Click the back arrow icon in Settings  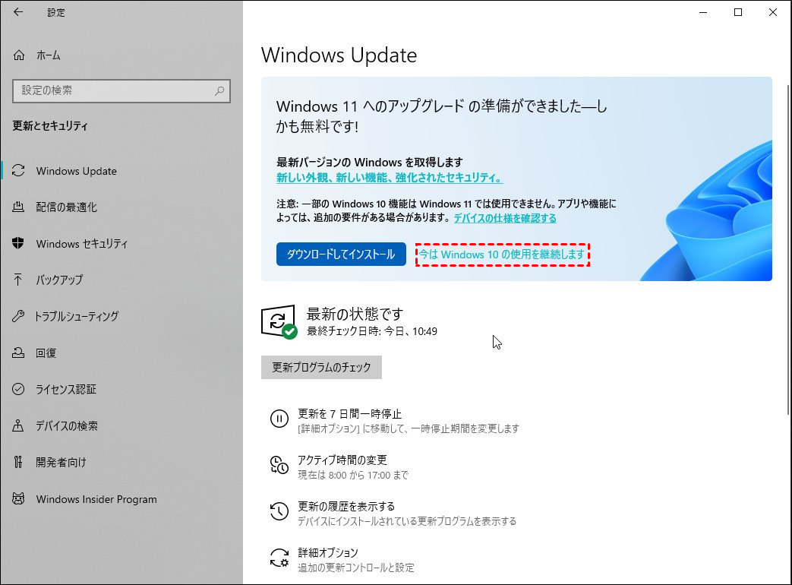click(18, 12)
